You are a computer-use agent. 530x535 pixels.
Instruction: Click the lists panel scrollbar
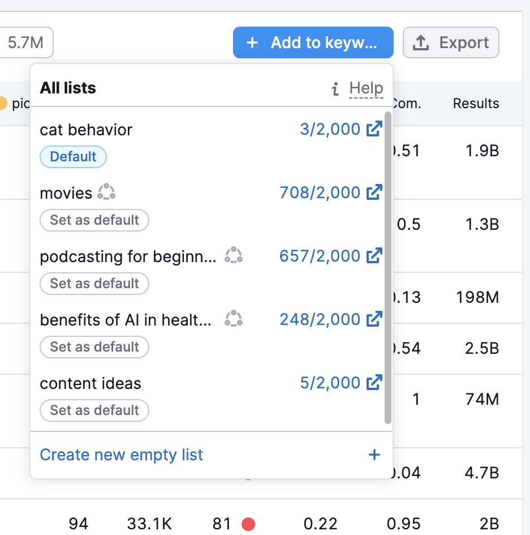click(388, 268)
